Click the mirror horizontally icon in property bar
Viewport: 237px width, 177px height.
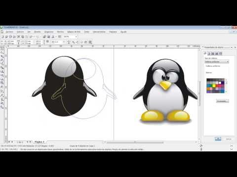(x=69, y=42)
